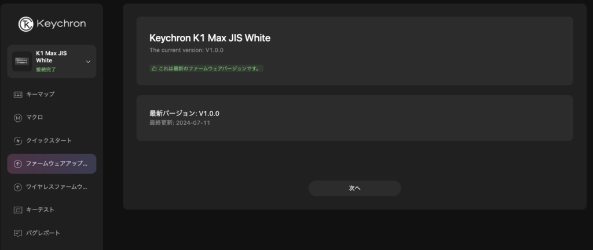
Task: Click the キーマップ keyboard icon
Action: pyautogui.click(x=18, y=94)
